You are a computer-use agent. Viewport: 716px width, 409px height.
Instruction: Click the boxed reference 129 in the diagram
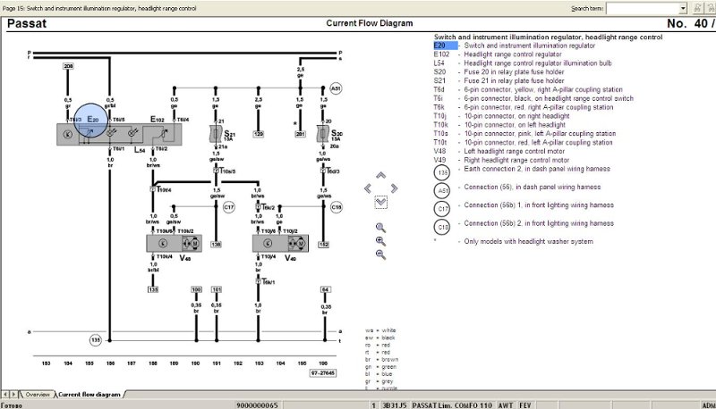(x=259, y=134)
